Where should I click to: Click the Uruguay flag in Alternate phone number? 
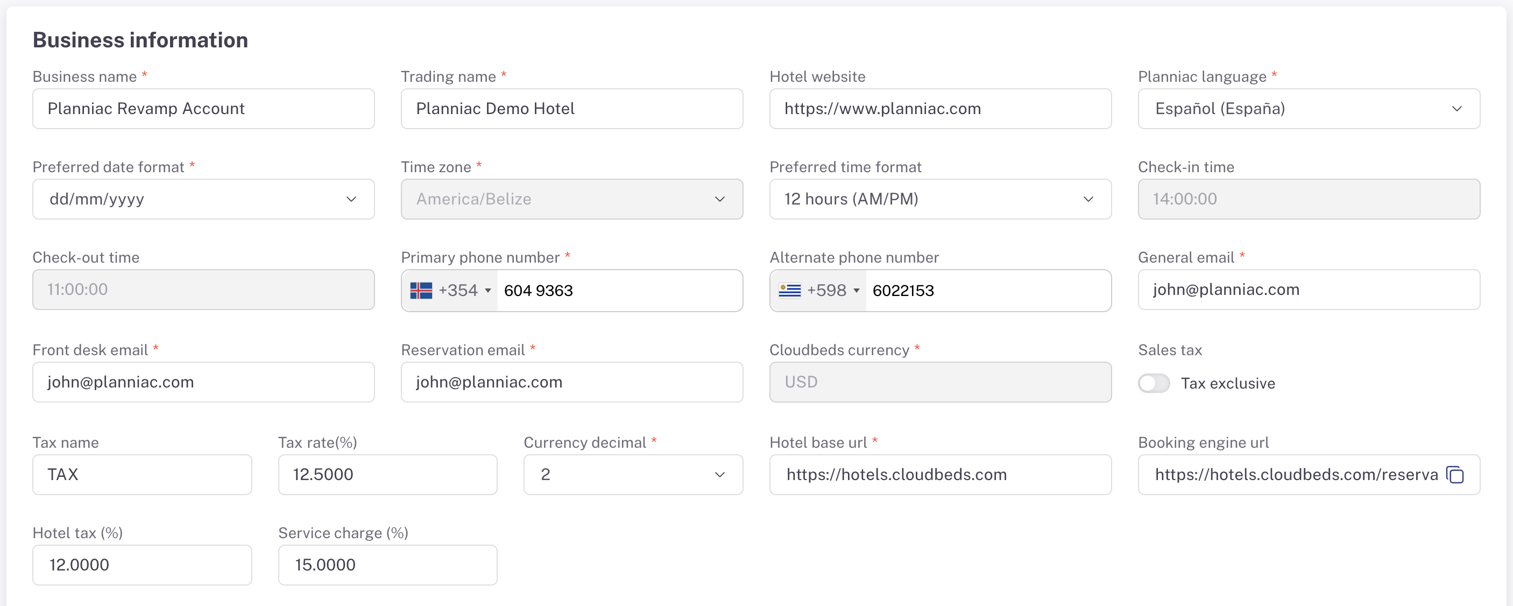pyautogui.click(x=789, y=291)
